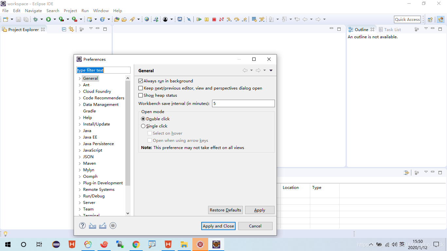Image resolution: width=447 pixels, height=251 pixels.
Task: Click the Drop to Frame icon
Action: click(254, 19)
